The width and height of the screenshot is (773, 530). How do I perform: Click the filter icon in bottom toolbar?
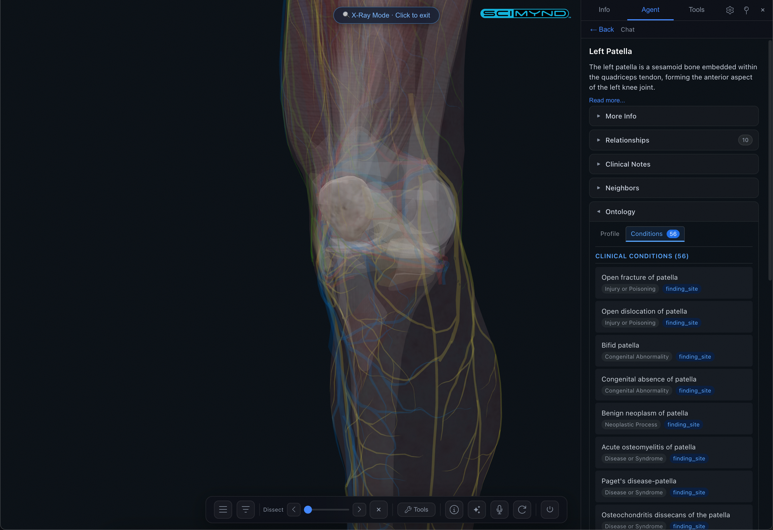tap(246, 509)
